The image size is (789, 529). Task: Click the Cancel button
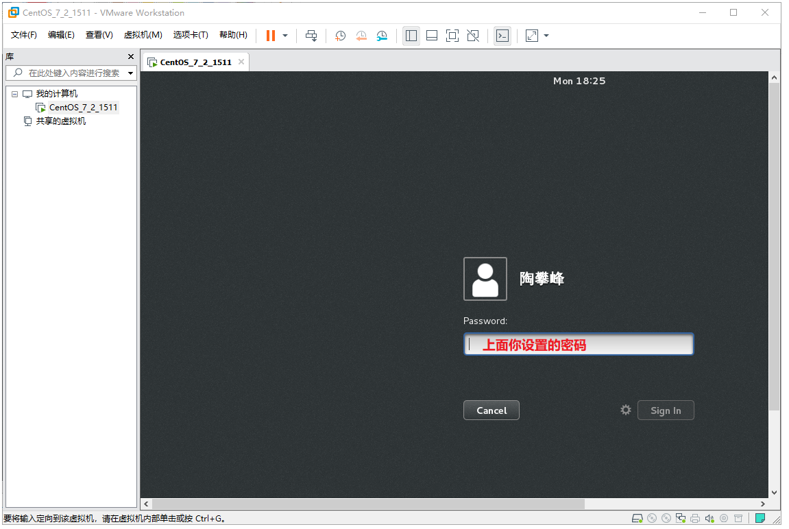[491, 410]
